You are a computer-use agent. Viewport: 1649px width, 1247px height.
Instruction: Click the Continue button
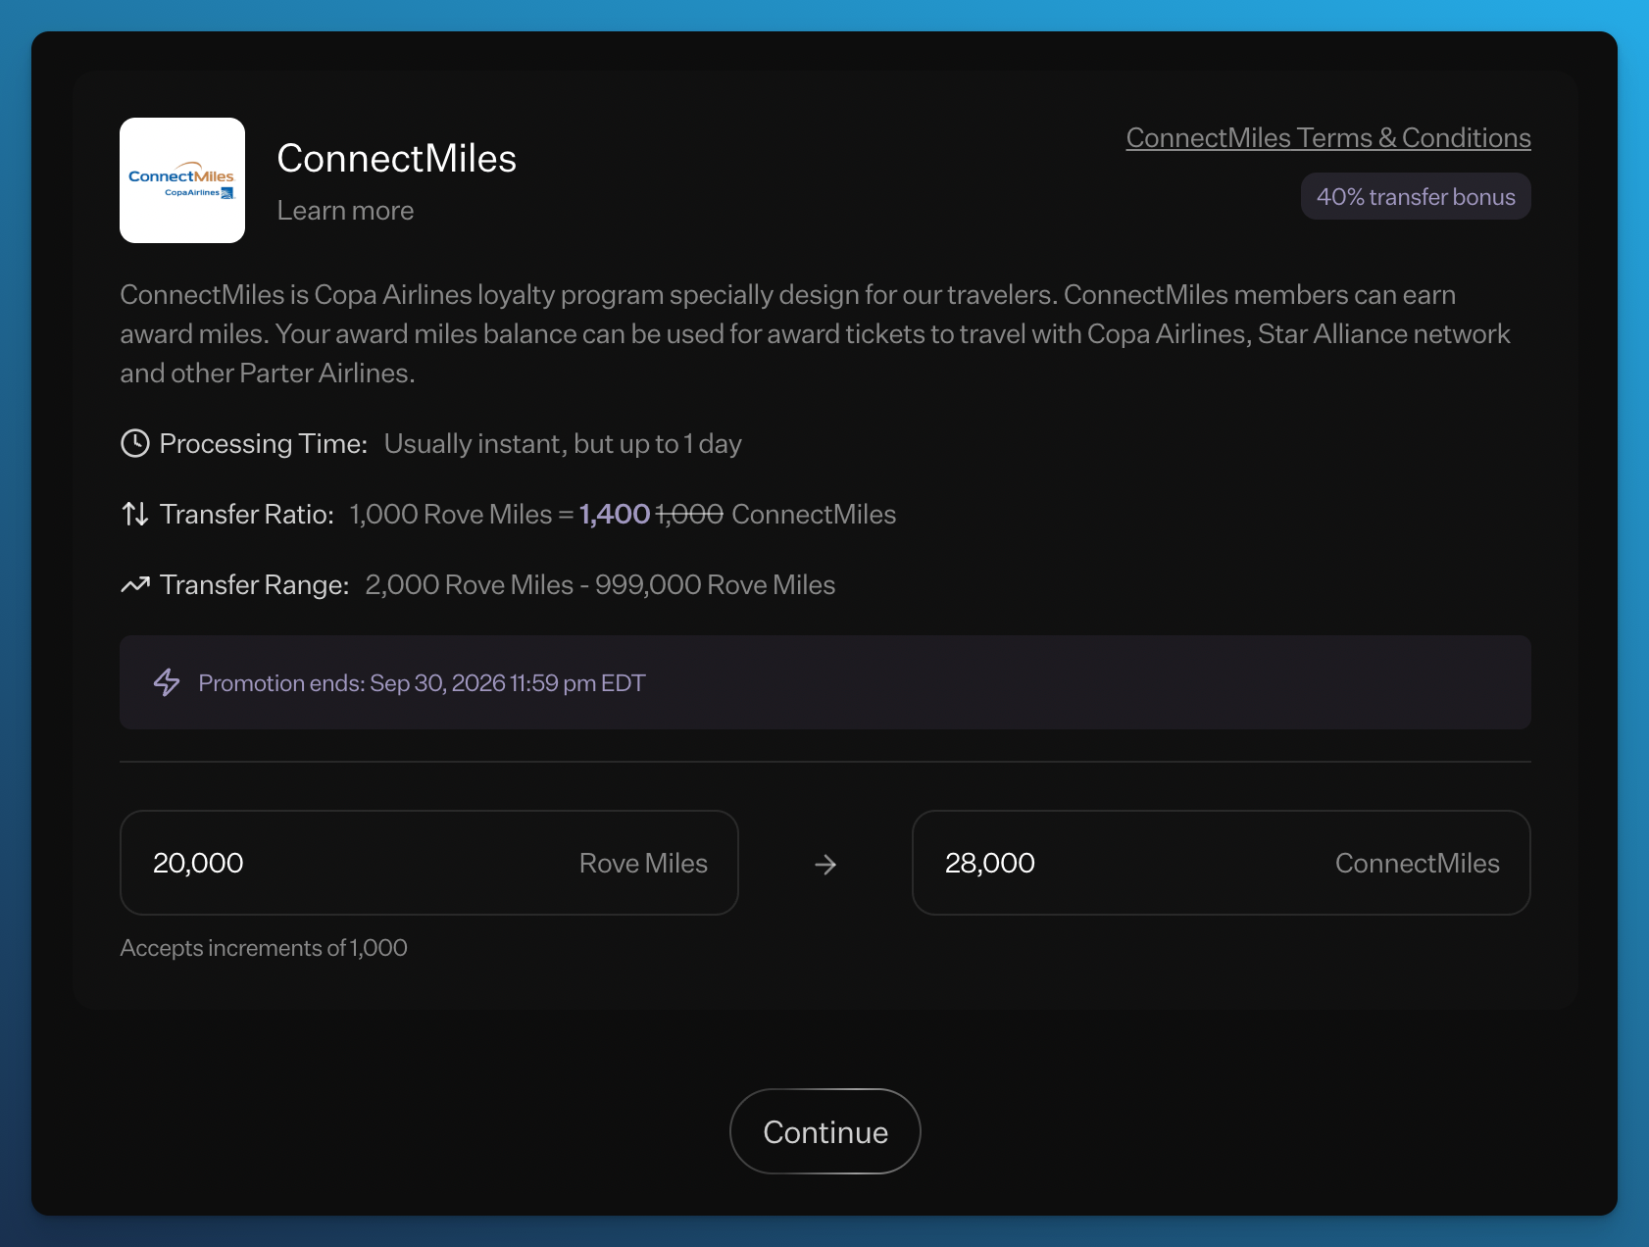point(825,1131)
